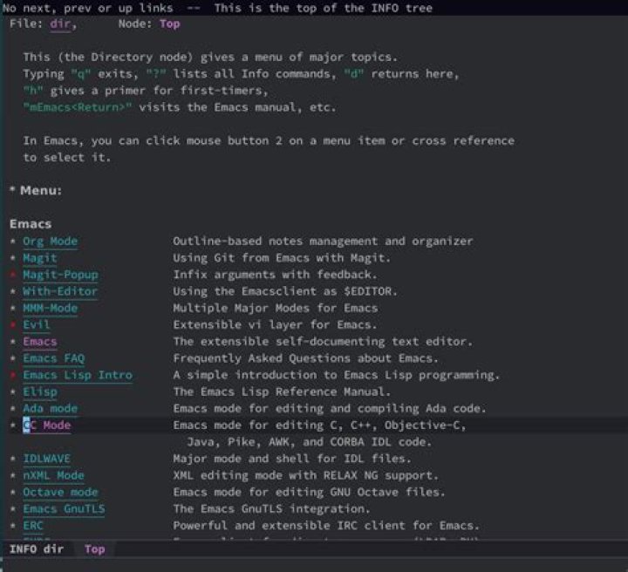Viewport: 628px width, 572px height.
Task: Click INFO dir in the mode line
Action: pos(37,549)
